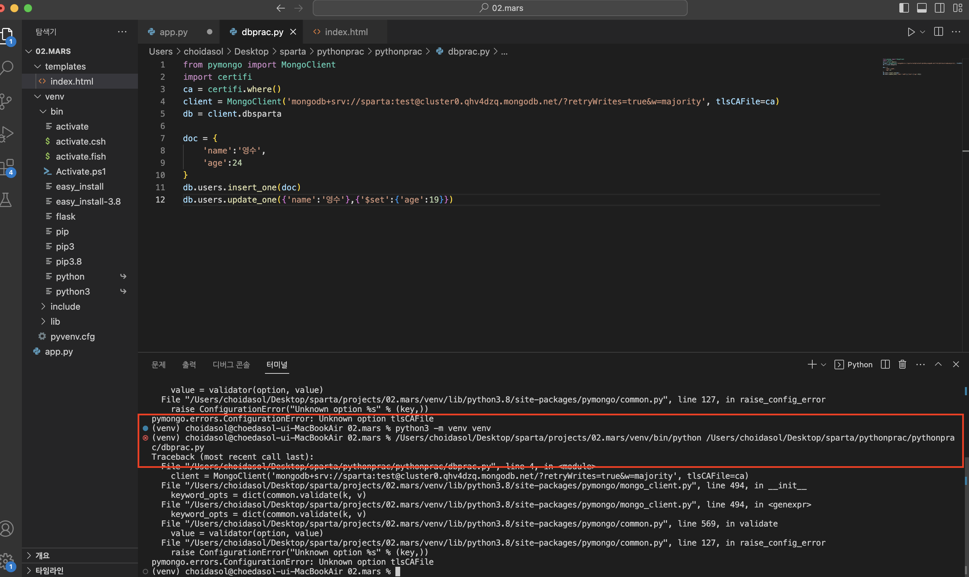This screenshot has width=969, height=577.
Task: Open the Source Control view
Action: pos(6,101)
